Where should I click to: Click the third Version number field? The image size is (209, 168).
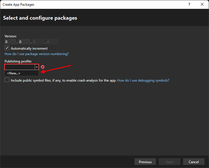(38, 42)
